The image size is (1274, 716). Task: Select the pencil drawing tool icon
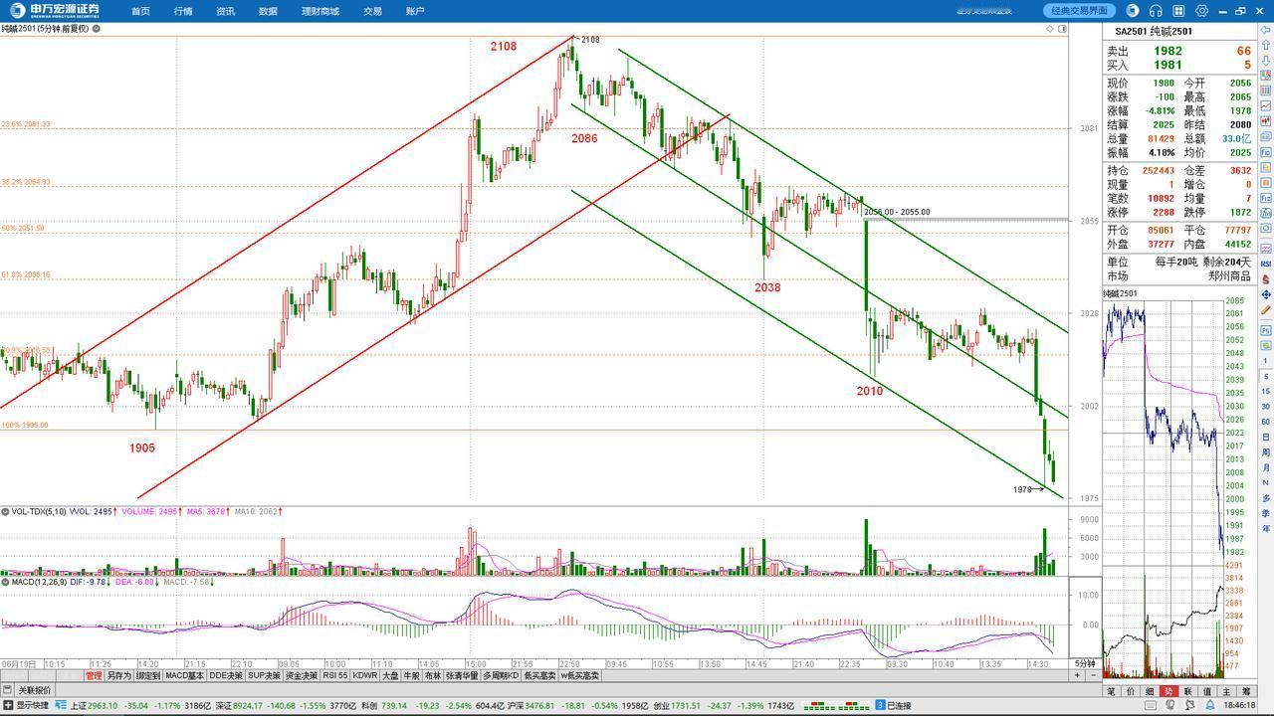tap(1265, 310)
